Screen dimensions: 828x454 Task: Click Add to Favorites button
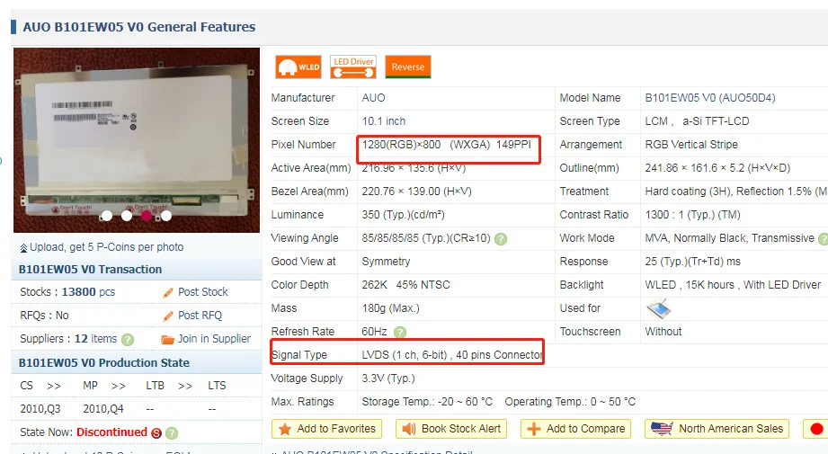click(x=327, y=429)
